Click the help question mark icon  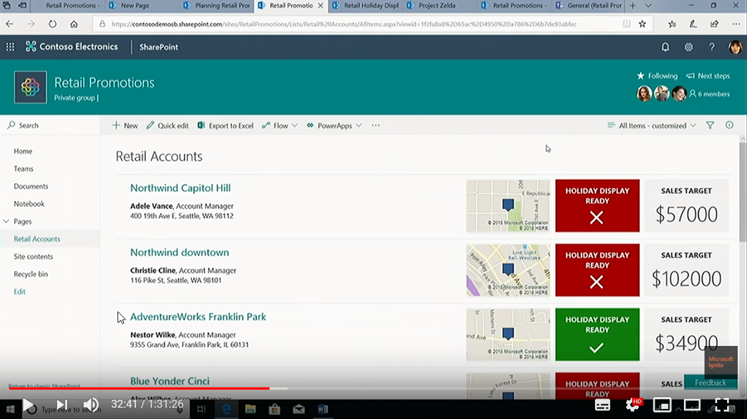coord(712,47)
